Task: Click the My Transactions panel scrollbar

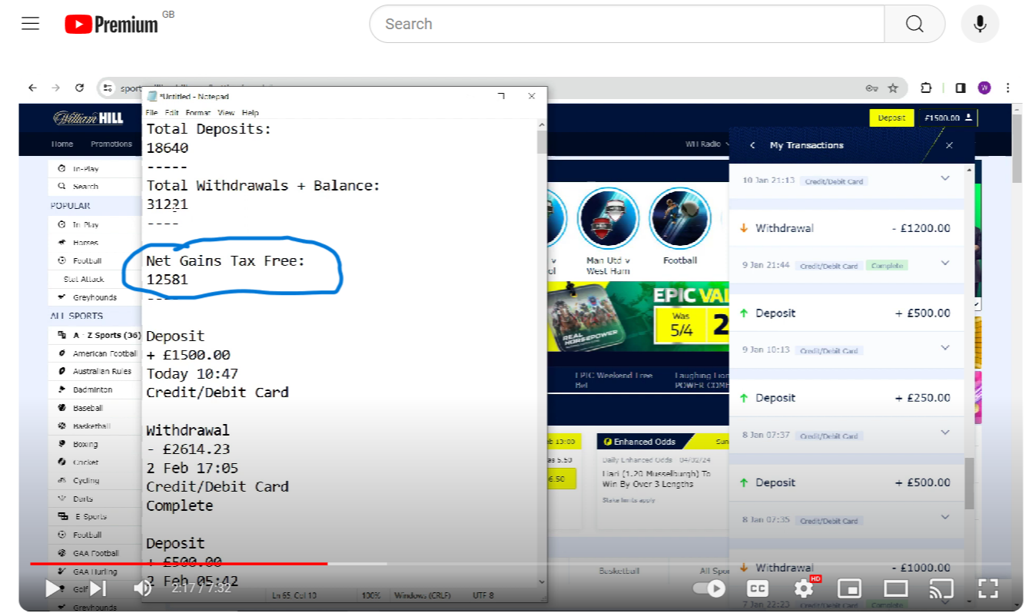Action: pos(969,483)
